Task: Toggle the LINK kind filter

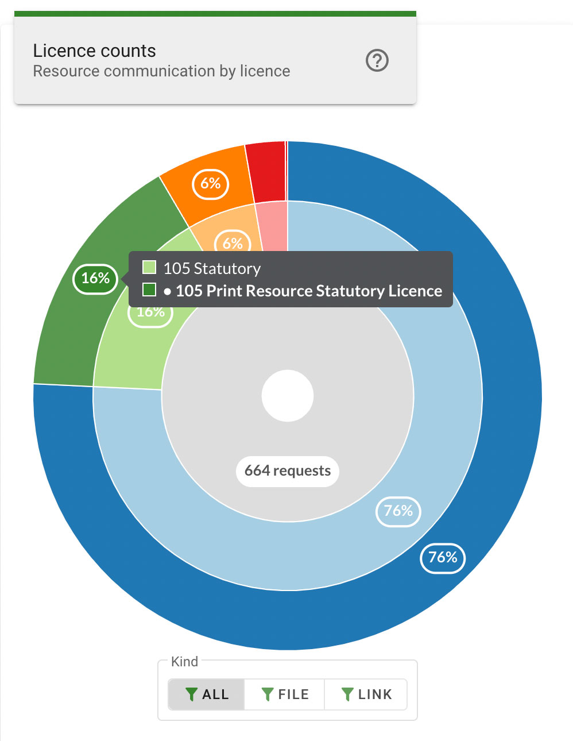Action: pos(365,694)
